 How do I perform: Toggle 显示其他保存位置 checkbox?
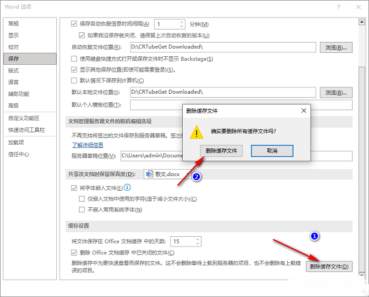tap(74, 70)
